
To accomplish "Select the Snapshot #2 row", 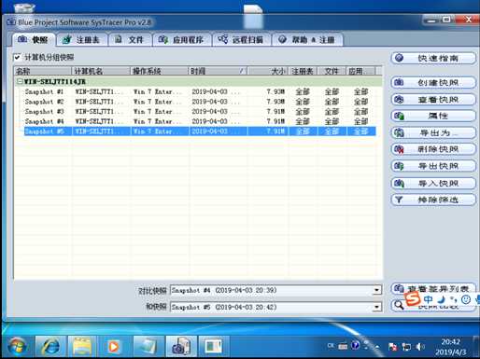I will (x=200, y=102).
